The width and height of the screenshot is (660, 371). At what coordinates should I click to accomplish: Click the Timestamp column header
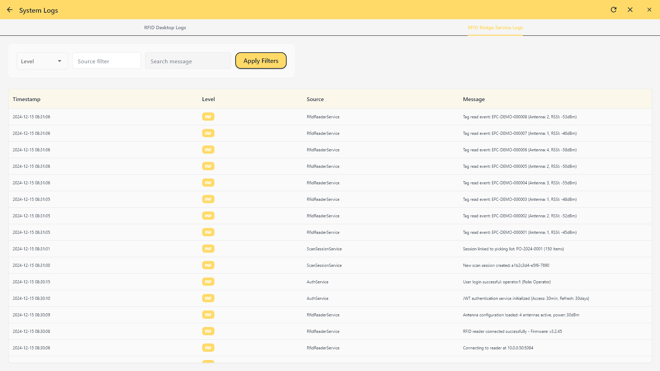tap(26, 99)
